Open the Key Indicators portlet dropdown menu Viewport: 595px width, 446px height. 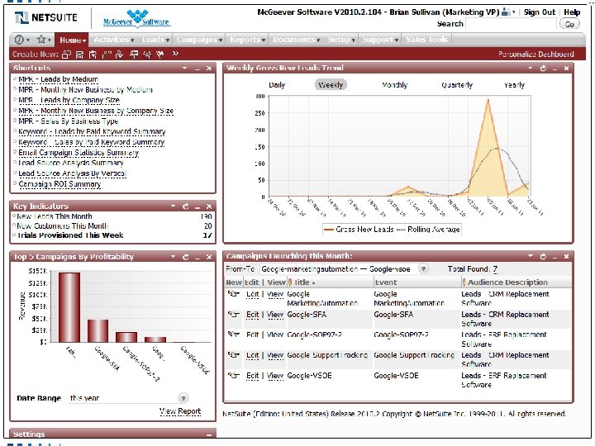pyautogui.click(x=173, y=206)
